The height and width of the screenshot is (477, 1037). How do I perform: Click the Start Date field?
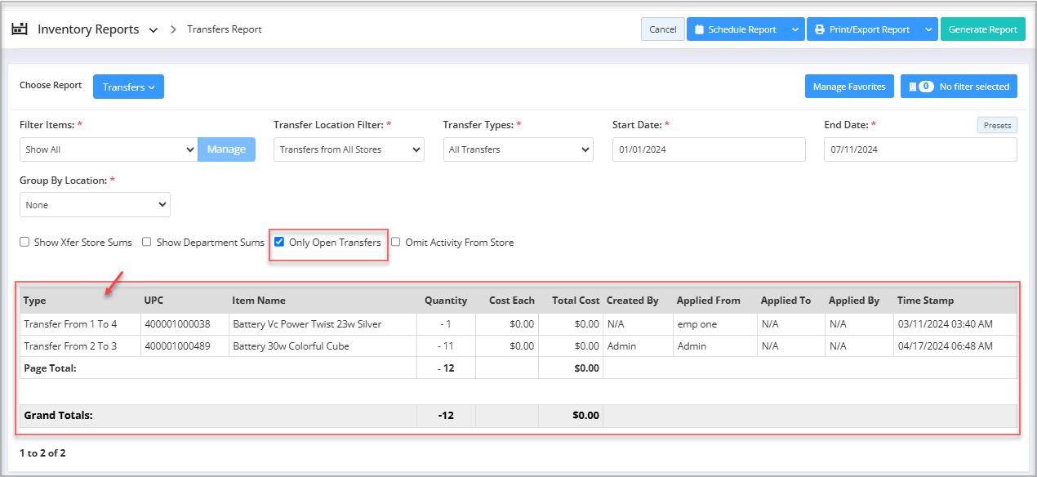point(709,149)
